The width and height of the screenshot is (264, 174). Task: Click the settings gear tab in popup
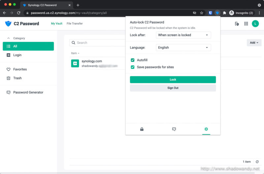pos(206,129)
